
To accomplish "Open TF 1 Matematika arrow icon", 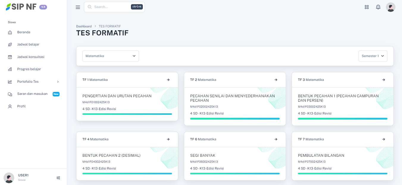I will coord(168,80).
